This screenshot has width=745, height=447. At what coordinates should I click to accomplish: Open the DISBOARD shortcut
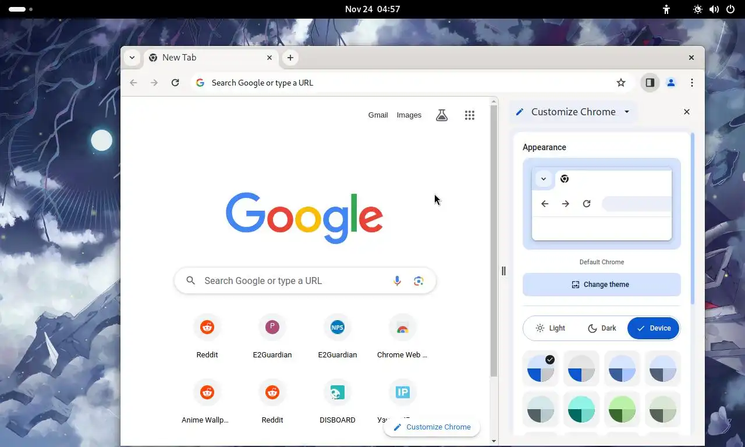tap(338, 402)
